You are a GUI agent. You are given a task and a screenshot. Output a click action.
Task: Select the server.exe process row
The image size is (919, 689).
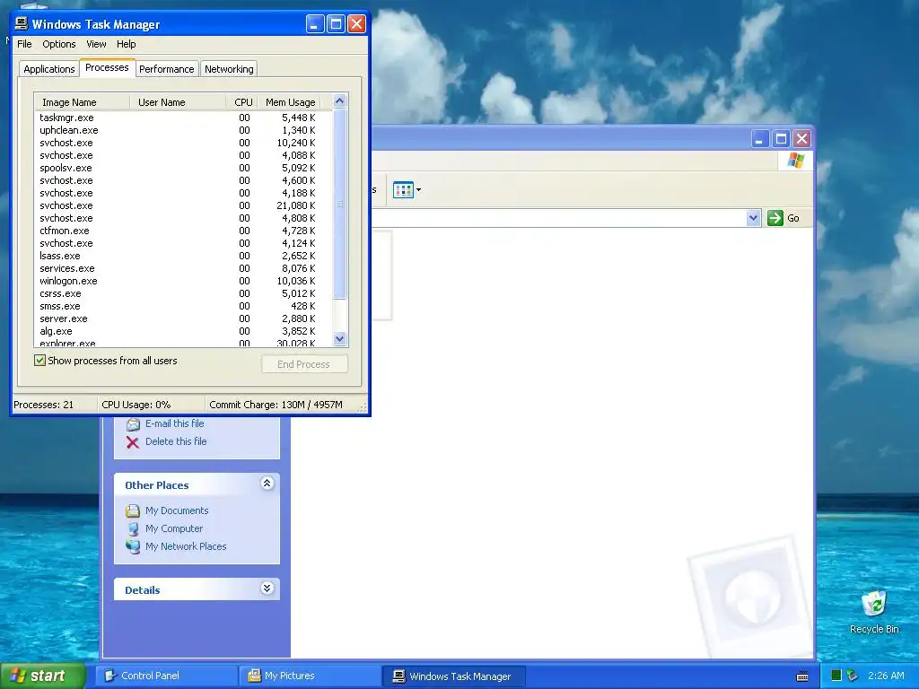[183, 318]
